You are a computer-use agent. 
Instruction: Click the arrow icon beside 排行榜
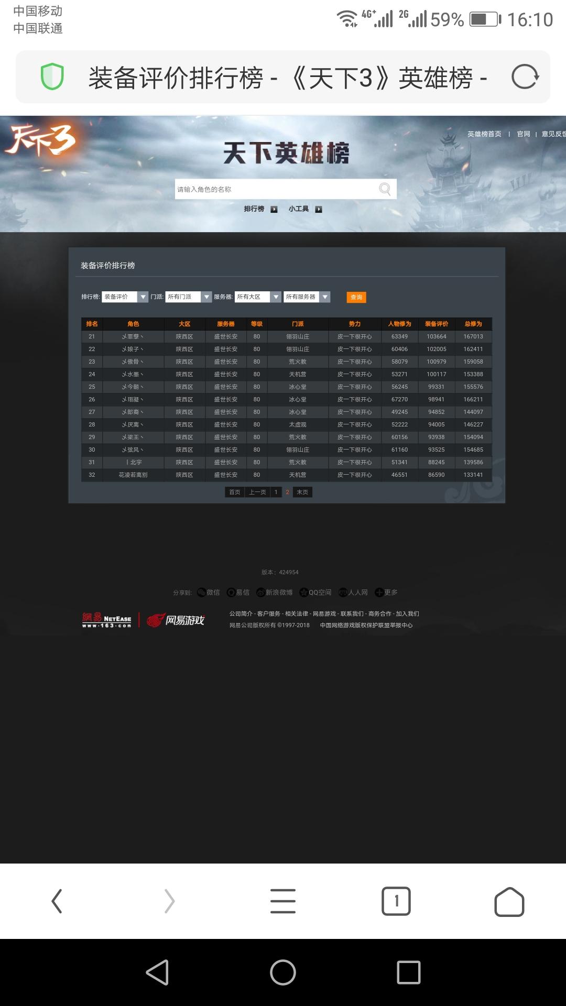click(274, 209)
